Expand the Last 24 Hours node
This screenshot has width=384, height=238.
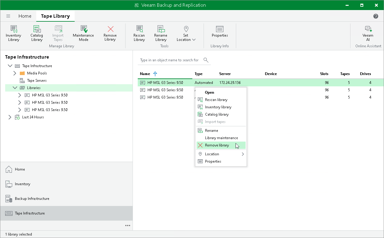pyautogui.click(x=10, y=117)
